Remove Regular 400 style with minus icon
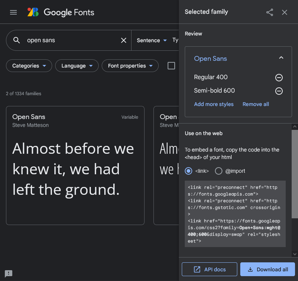The height and width of the screenshot is (281, 298). point(279,78)
